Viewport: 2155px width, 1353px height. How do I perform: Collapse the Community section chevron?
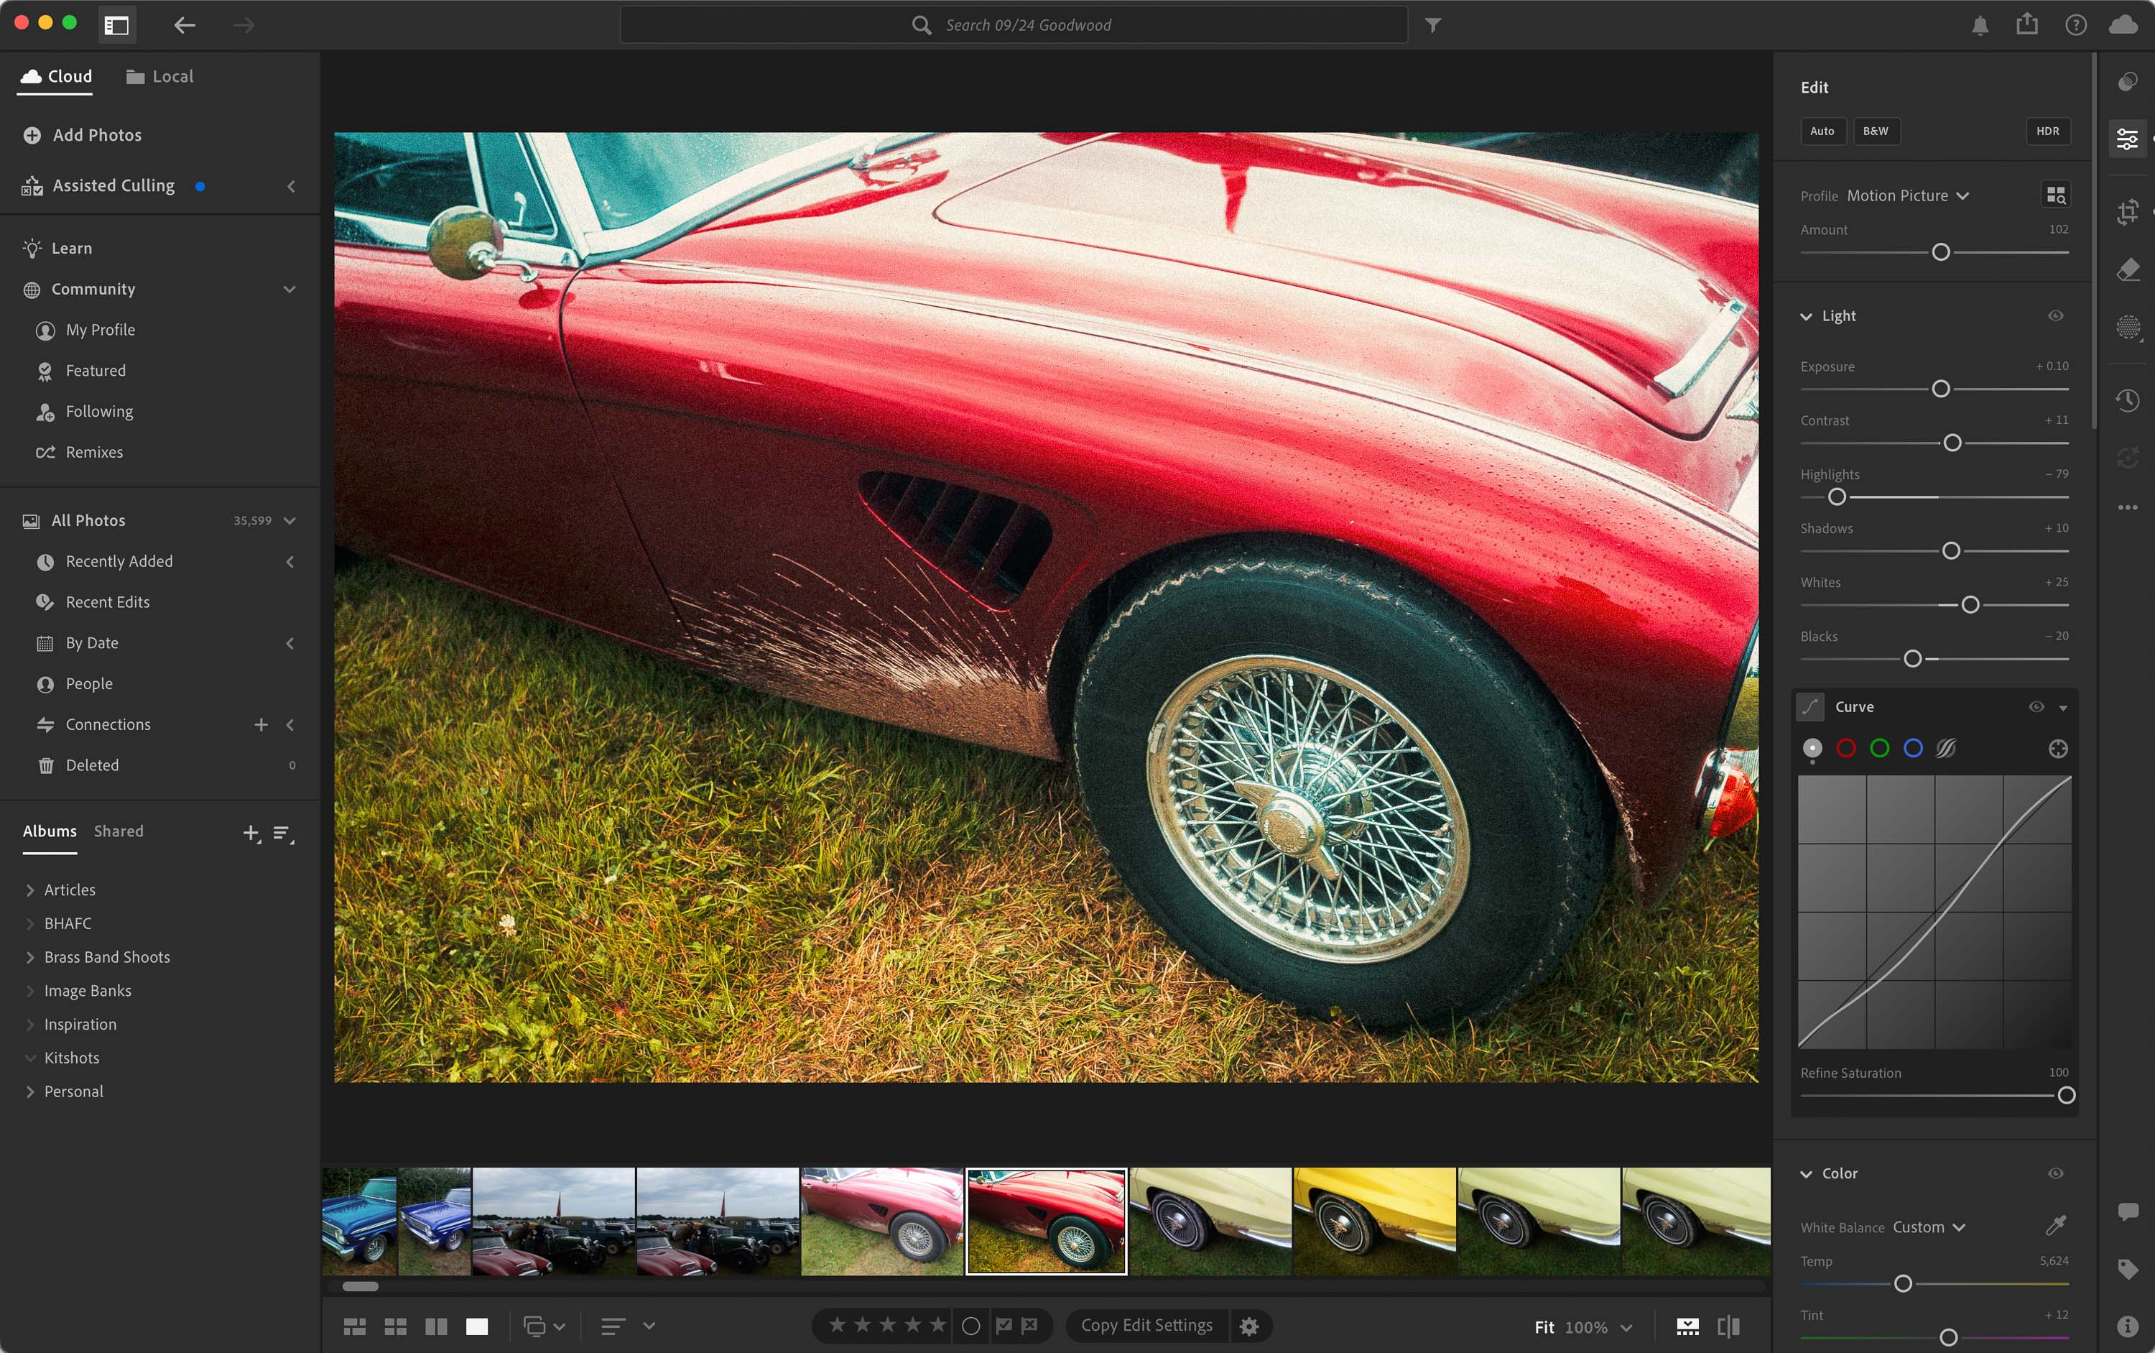289,289
